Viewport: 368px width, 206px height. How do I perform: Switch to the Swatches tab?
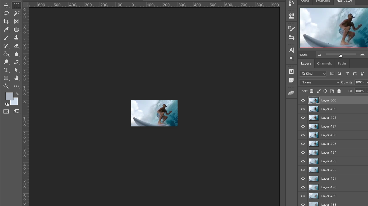pos(323,1)
